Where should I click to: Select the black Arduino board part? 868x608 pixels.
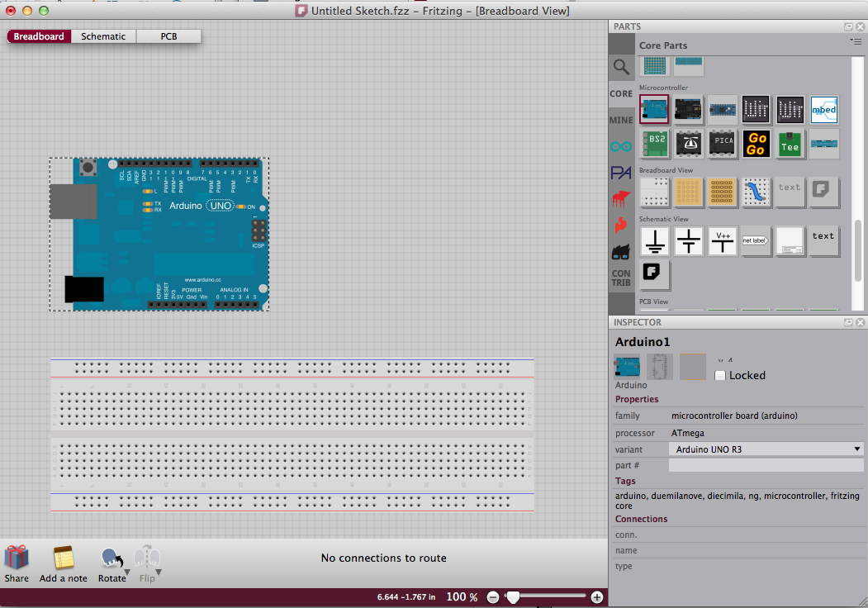pos(688,109)
